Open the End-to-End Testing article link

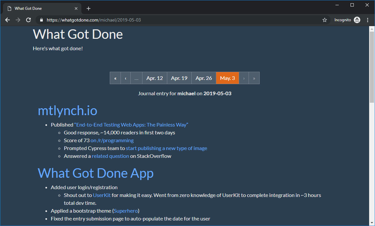click(x=131, y=125)
